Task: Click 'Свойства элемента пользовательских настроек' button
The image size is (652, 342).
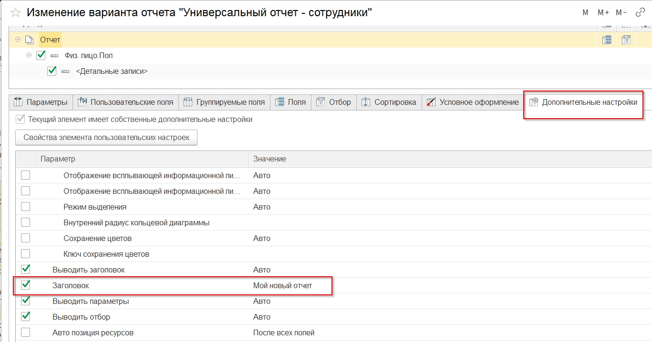Action: (106, 138)
